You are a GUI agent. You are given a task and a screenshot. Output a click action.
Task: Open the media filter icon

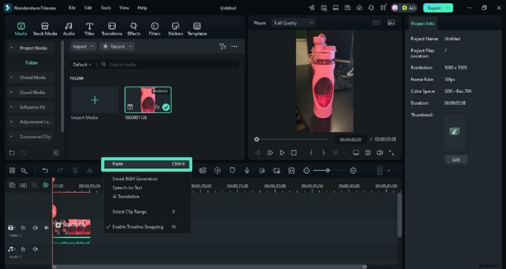point(223,46)
